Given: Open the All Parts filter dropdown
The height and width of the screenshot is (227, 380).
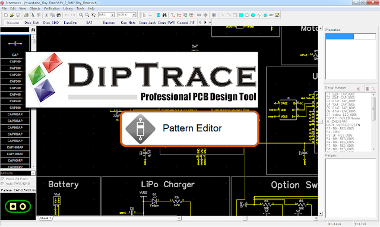Looking at the screenshot, I should [33, 173].
